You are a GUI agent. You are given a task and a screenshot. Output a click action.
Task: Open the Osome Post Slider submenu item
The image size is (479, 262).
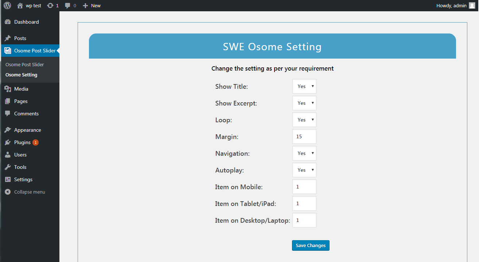[24, 64]
